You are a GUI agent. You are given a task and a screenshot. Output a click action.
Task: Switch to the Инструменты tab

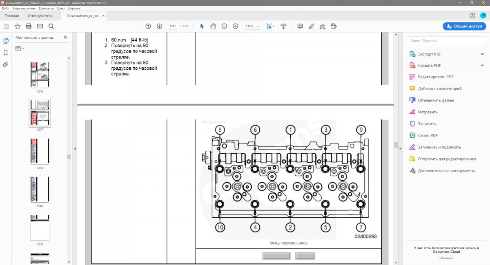click(40, 16)
